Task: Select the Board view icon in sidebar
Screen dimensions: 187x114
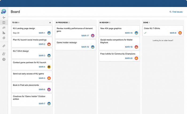Action: point(4,23)
